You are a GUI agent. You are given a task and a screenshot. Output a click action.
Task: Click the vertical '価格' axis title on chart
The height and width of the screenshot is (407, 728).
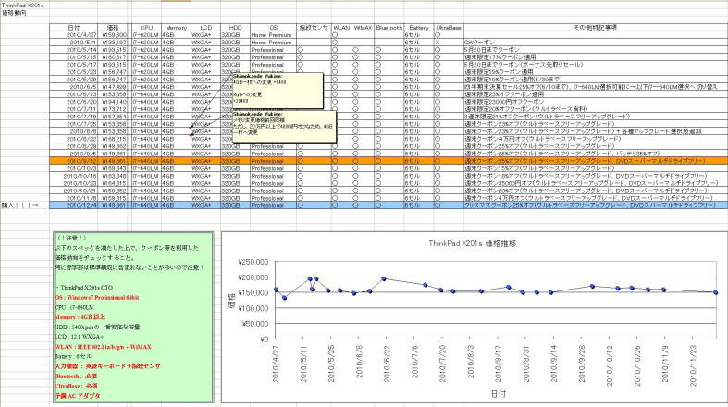(231, 301)
